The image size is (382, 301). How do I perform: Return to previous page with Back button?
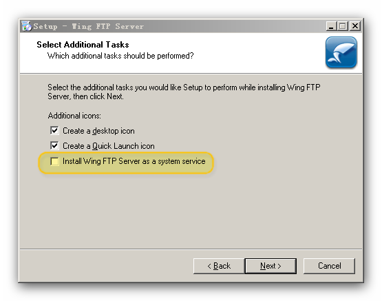point(219,266)
